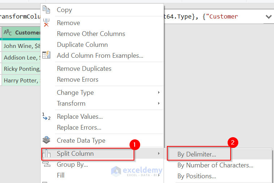Select Remove Errors
This screenshot has width=274, height=183.
point(77,80)
